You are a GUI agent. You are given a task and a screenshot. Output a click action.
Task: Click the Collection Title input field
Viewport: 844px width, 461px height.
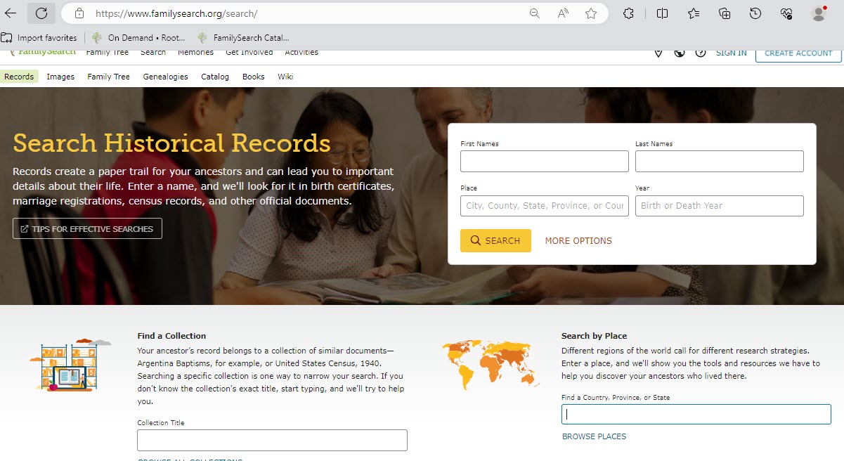coord(272,440)
